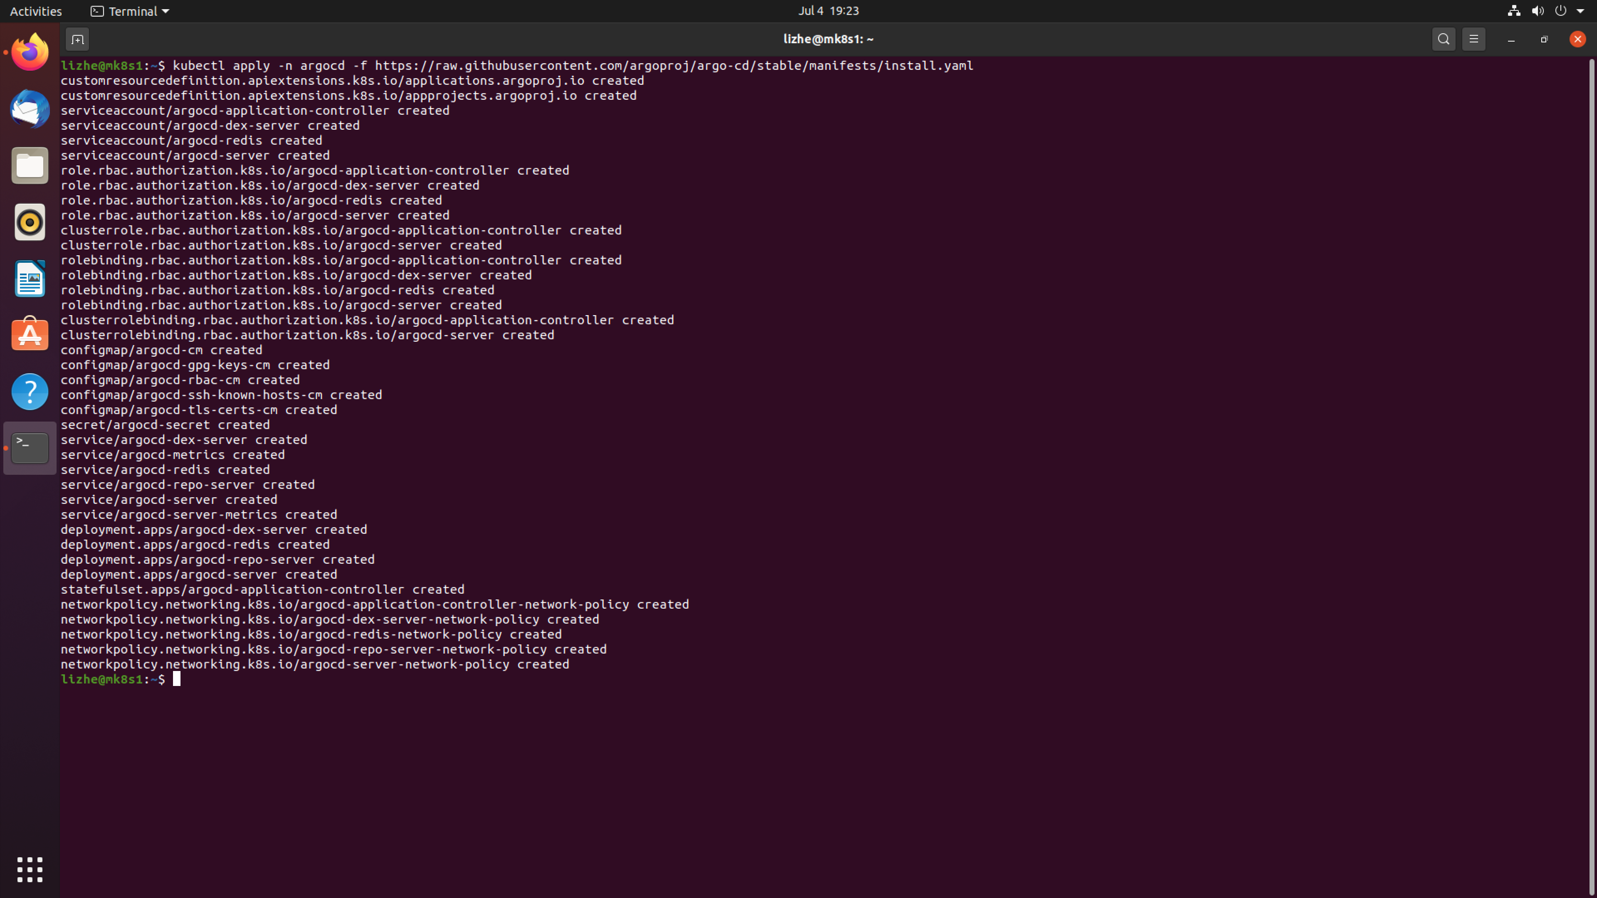Open a new terminal tab
Screen dimensions: 1597x898
coord(77,39)
